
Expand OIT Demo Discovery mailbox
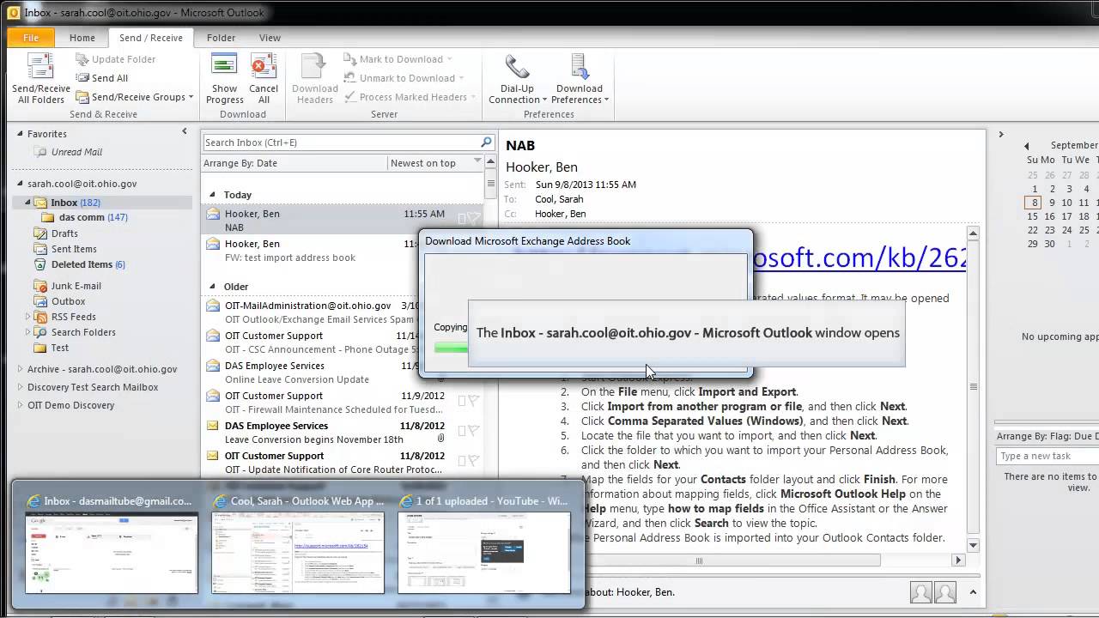click(x=21, y=405)
